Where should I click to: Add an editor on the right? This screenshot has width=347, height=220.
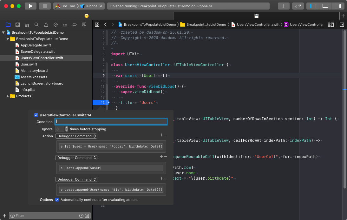click(342, 24)
